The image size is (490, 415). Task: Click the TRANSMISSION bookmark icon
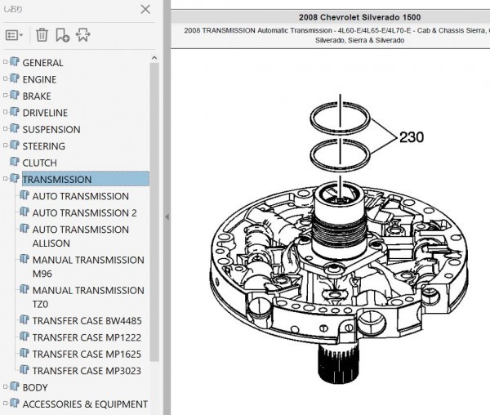coord(15,178)
